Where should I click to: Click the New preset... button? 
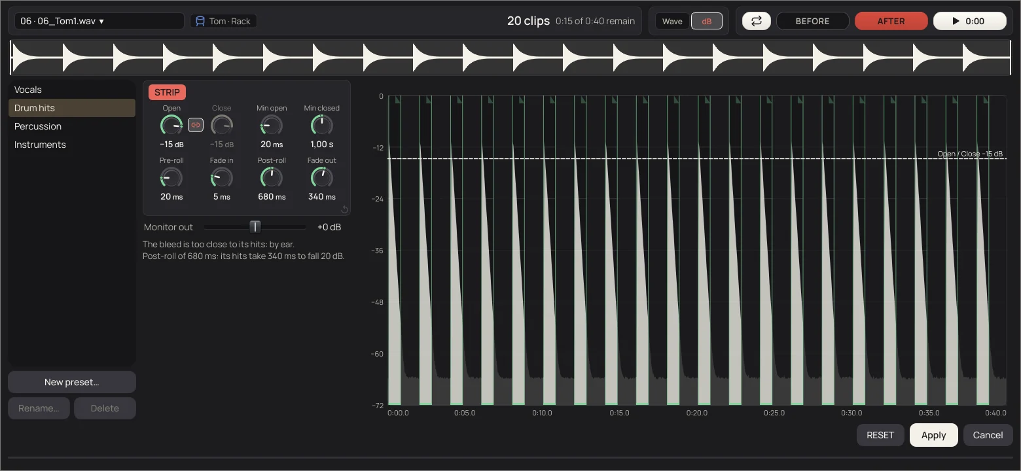pos(72,382)
